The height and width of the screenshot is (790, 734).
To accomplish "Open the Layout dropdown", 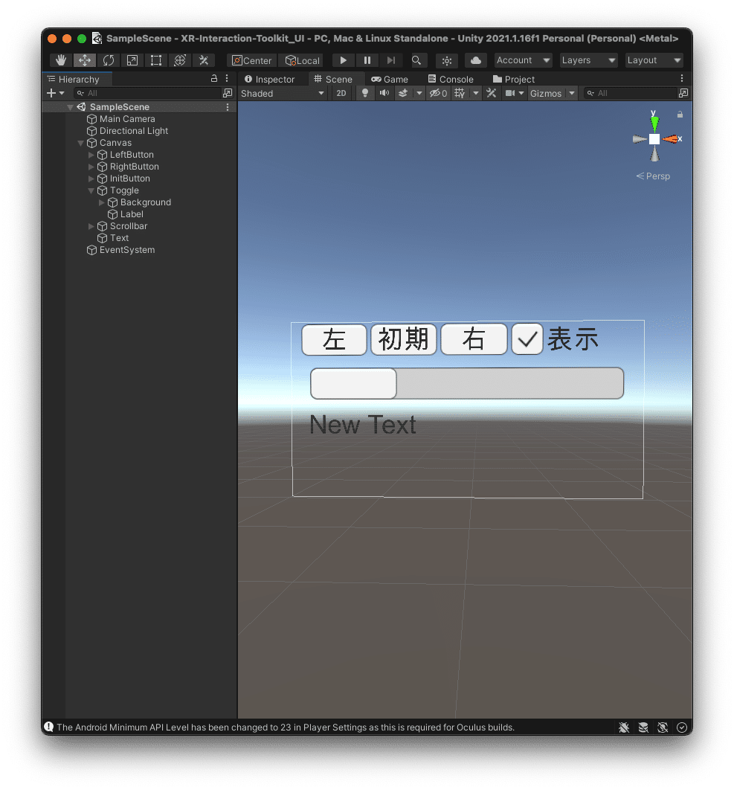I will pos(654,60).
